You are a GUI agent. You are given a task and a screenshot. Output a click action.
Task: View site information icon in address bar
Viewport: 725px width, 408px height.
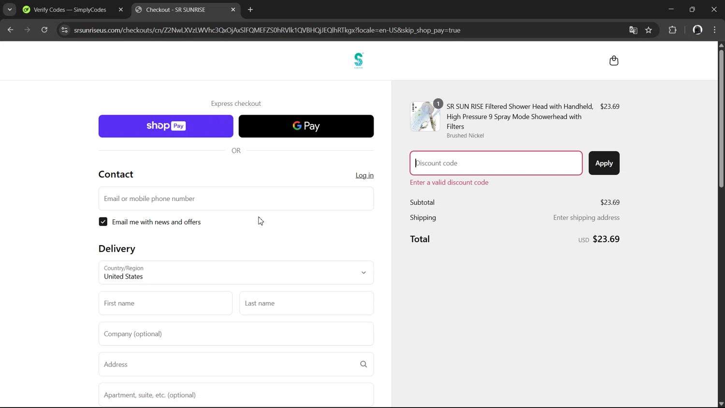click(x=64, y=30)
